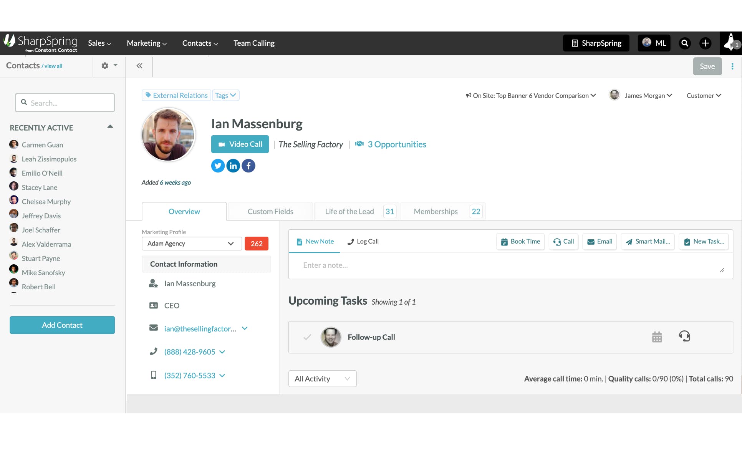Screen dimensions: 742x461
Task: Click calendar icon on Follow-up Call task
Action: tap(657, 337)
